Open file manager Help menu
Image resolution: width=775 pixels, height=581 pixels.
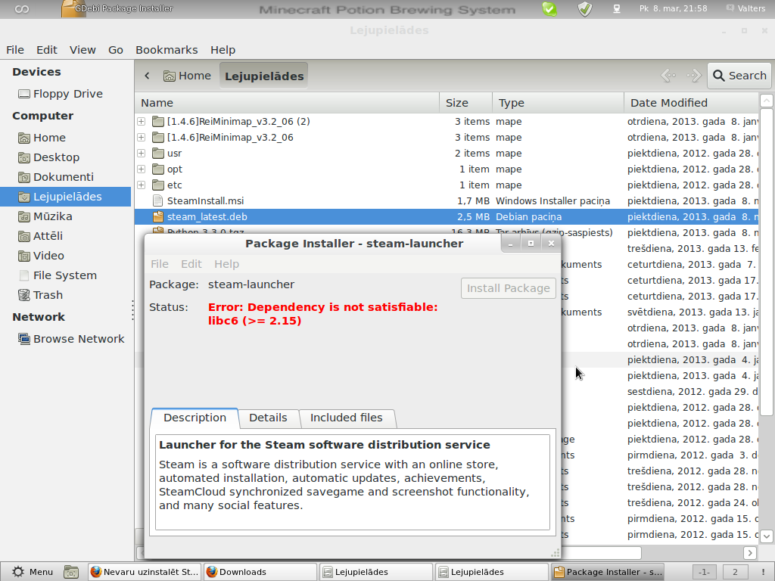pos(223,50)
